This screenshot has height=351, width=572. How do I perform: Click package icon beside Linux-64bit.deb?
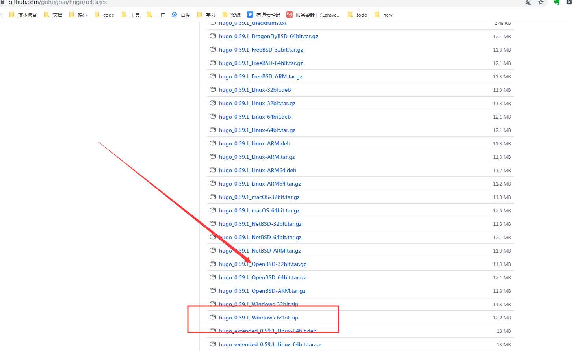pyautogui.click(x=213, y=116)
